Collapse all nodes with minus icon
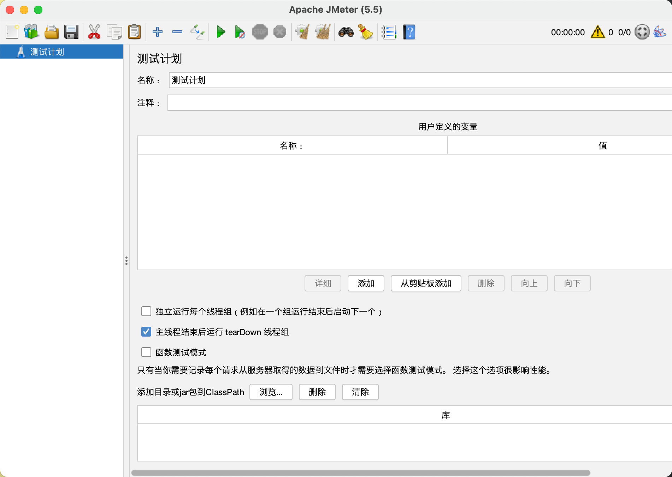 coord(177,32)
